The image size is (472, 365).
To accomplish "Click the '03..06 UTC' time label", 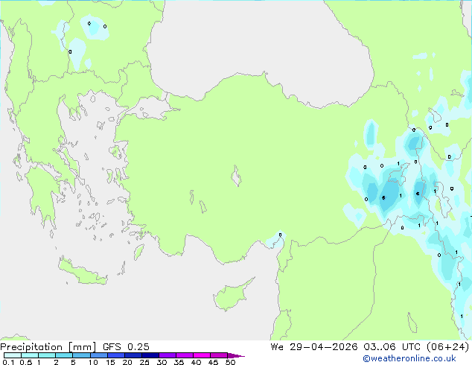I will [x=392, y=347].
